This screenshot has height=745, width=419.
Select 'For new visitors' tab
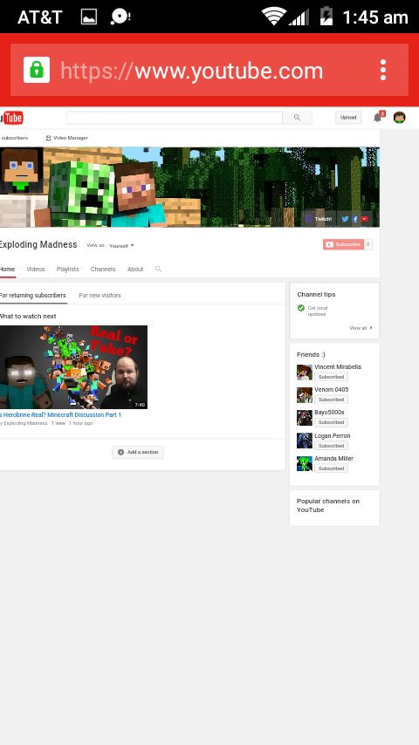[x=100, y=295]
